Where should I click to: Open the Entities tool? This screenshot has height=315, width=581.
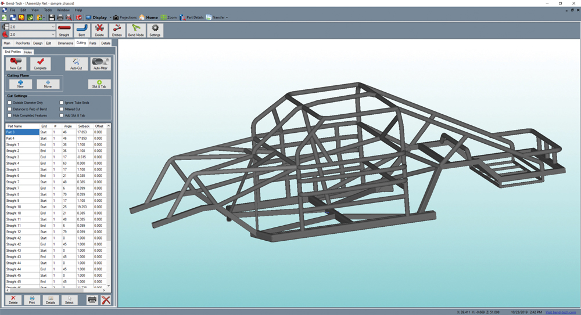click(x=117, y=30)
